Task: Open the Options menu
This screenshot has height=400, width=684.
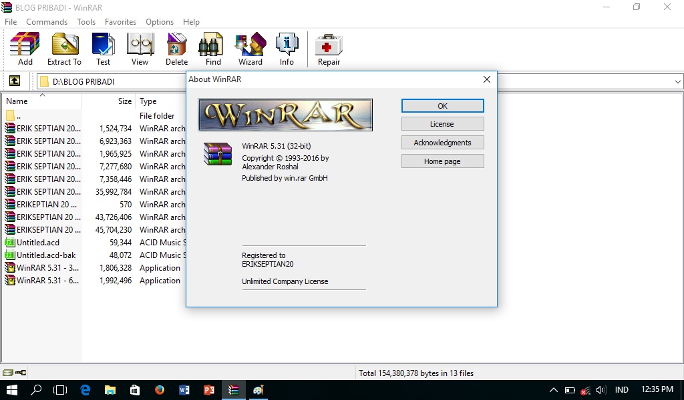Action: 160,22
